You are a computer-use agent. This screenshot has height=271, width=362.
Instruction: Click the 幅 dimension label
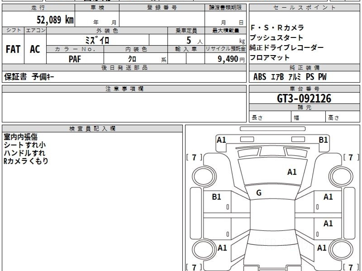point(297,118)
